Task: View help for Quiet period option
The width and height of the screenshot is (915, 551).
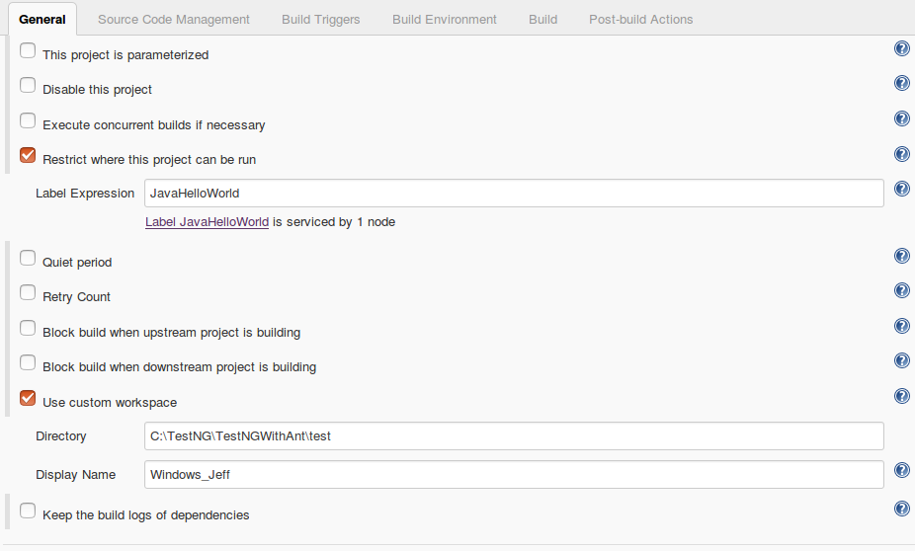Action: 901,256
